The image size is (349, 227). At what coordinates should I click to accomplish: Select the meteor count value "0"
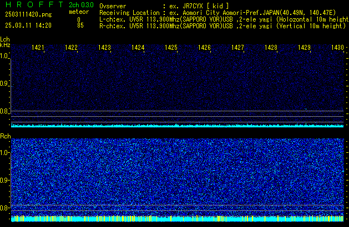coord(79,19)
